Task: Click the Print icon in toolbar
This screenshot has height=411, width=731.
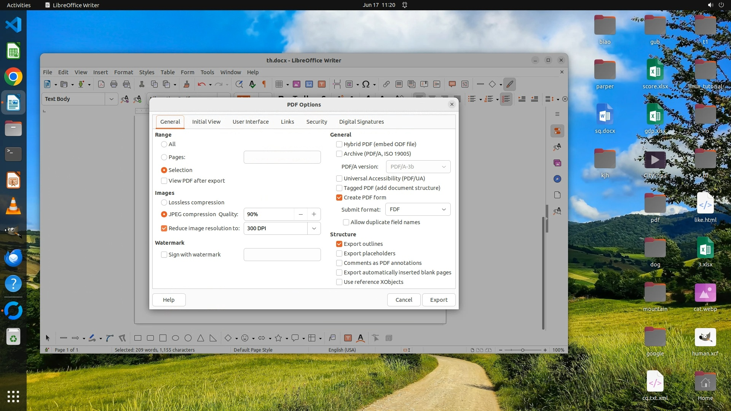Action: click(113, 84)
